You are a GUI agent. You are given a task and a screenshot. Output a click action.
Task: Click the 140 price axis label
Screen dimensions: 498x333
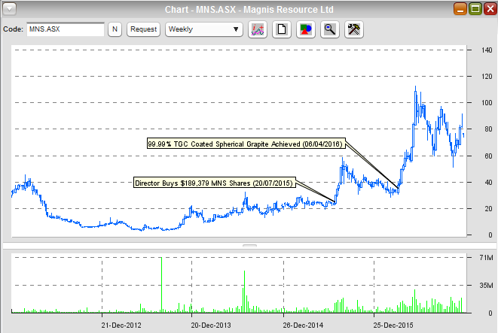tap(487, 50)
